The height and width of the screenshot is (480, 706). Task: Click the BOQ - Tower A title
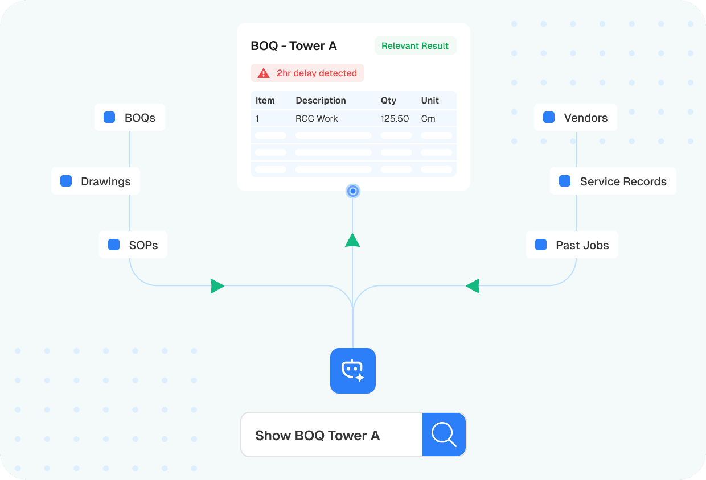click(x=294, y=46)
